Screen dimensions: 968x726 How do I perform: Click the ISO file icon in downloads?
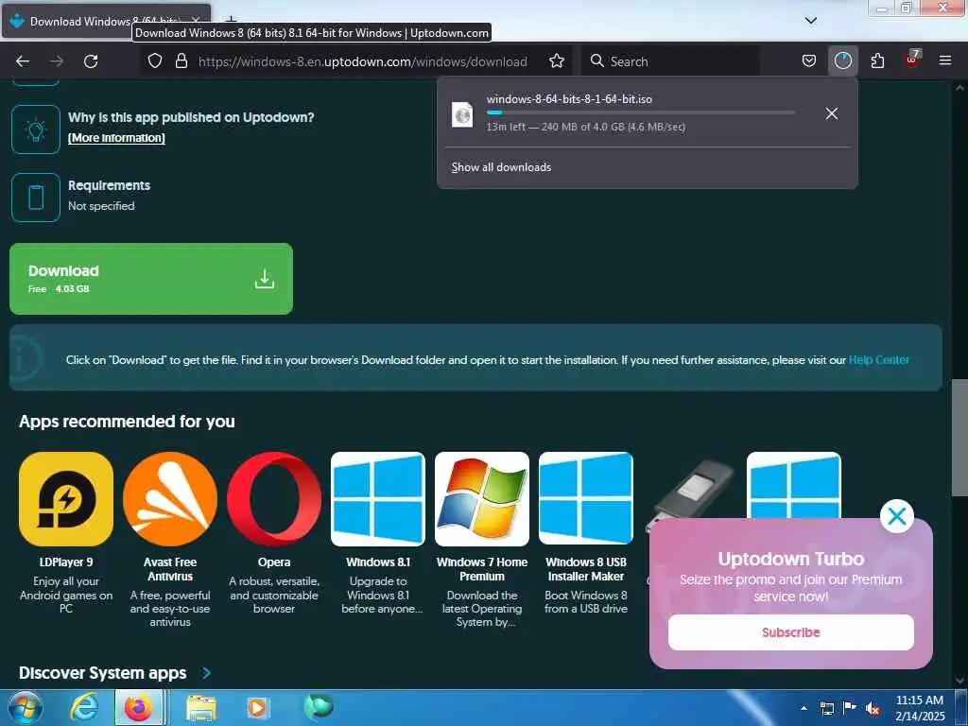462,114
